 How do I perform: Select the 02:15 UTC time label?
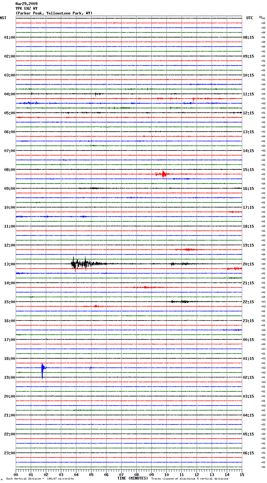pyautogui.click(x=248, y=378)
